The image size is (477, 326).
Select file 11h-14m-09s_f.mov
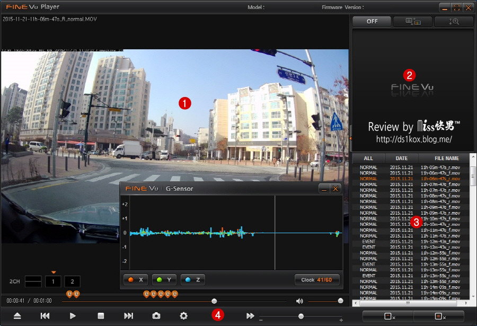[411, 287]
